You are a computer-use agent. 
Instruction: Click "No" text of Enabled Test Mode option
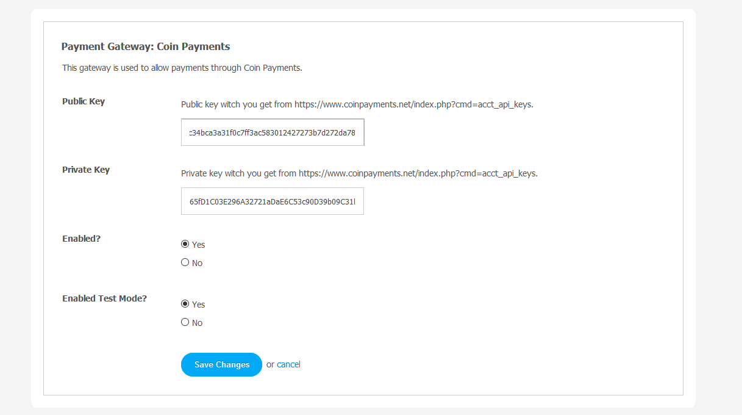pos(197,323)
